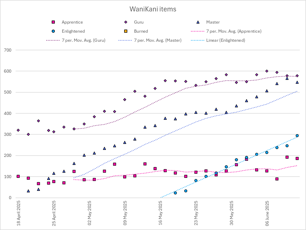Select the 7 per. Mov. Avg. (Master) legend line
Viewport: 306px width, 230px height.
pos(125,40)
